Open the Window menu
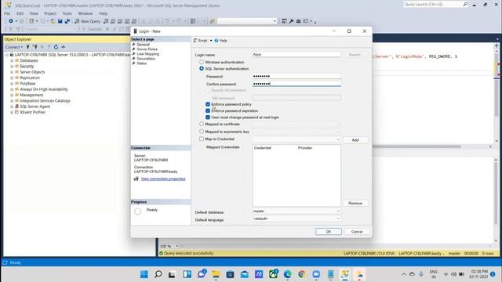502x282 pixels. click(85, 13)
